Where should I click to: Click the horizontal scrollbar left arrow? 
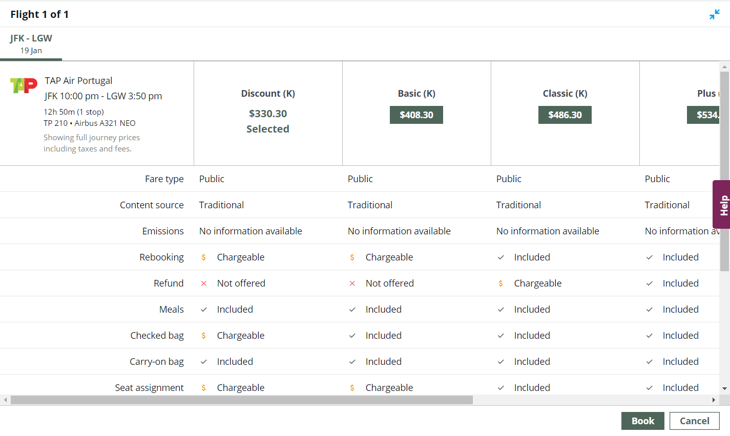tap(5, 400)
